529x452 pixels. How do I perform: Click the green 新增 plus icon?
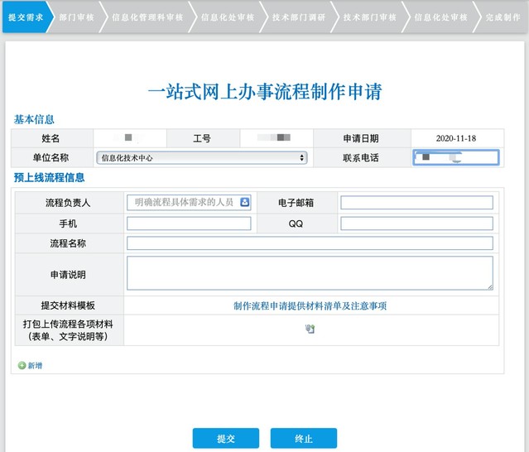pos(22,365)
